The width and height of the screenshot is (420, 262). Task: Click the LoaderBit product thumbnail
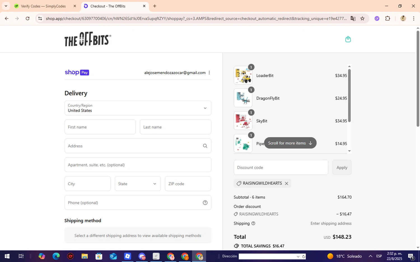point(243,75)
